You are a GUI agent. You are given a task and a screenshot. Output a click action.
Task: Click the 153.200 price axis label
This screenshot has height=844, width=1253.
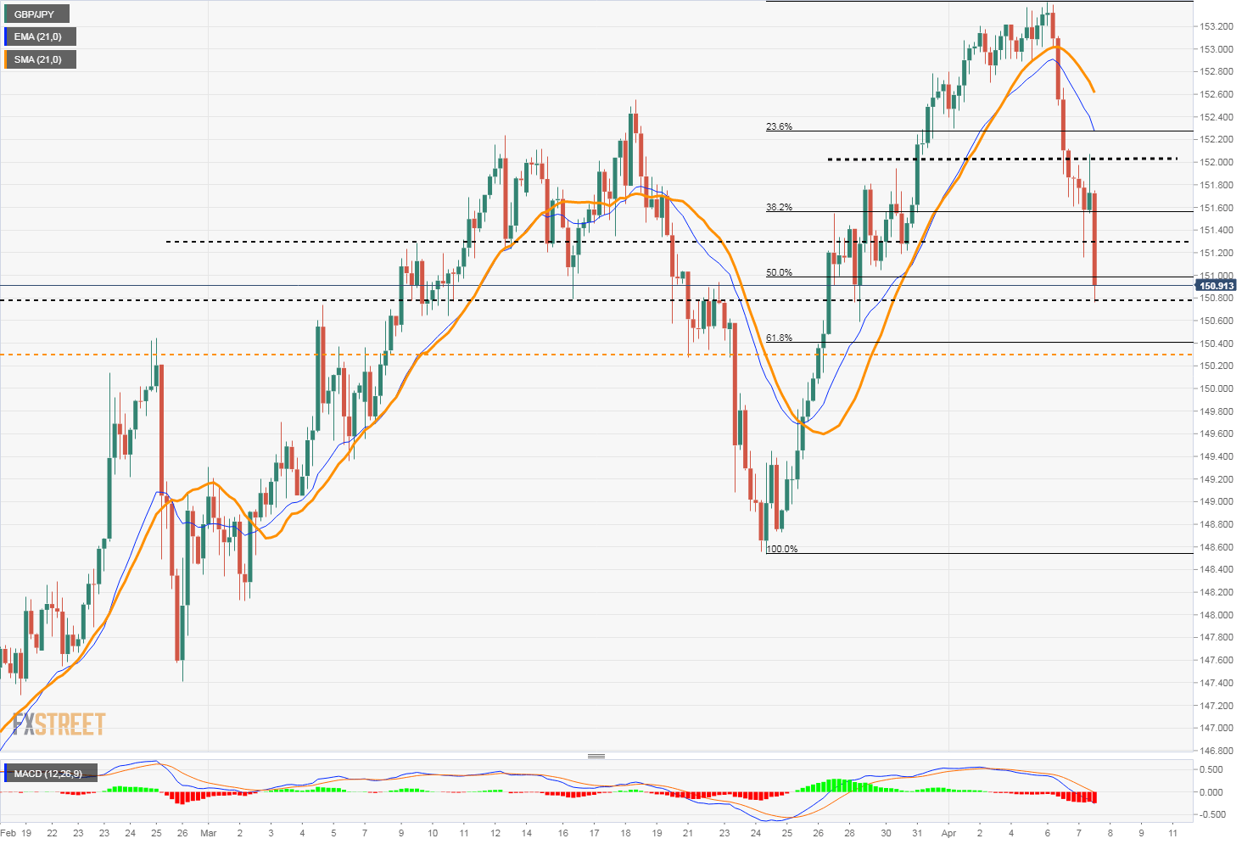pyautogui.click(x=1217, y=26)
